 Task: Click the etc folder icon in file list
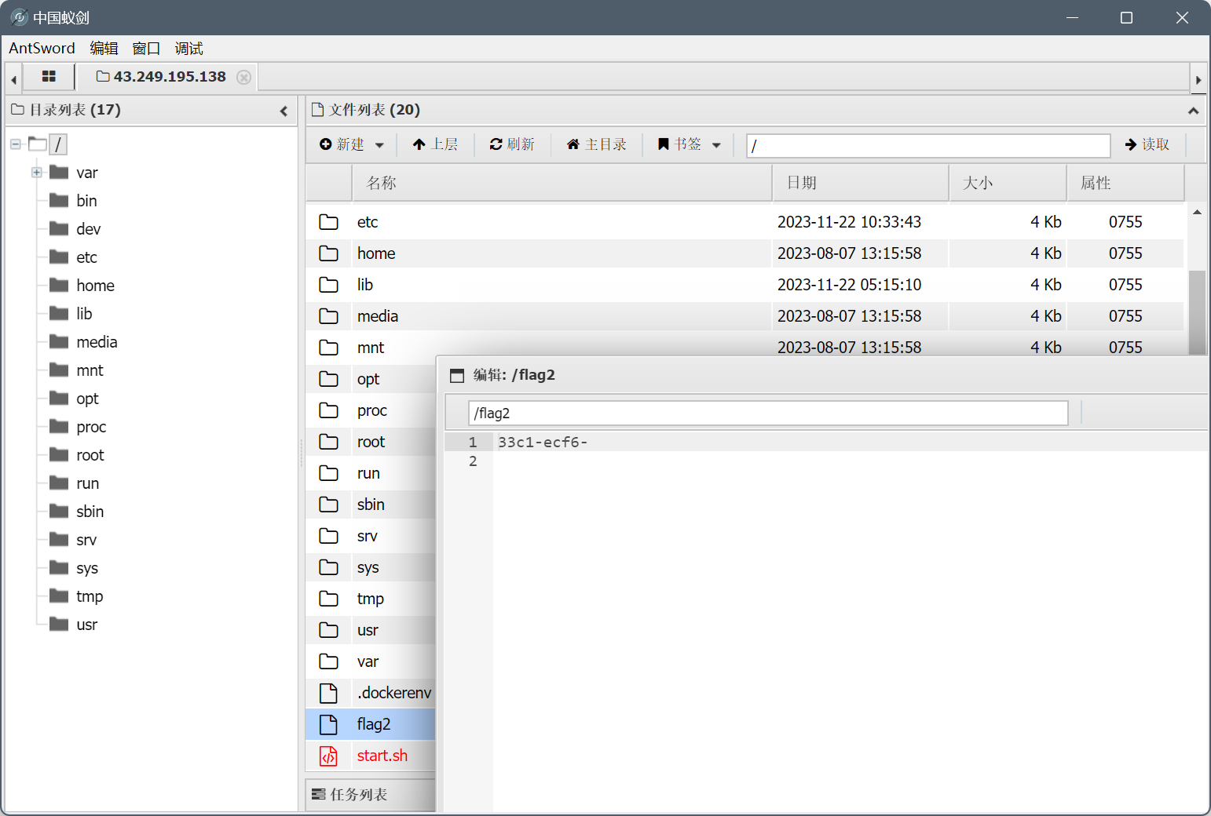[x=328, y=222]
